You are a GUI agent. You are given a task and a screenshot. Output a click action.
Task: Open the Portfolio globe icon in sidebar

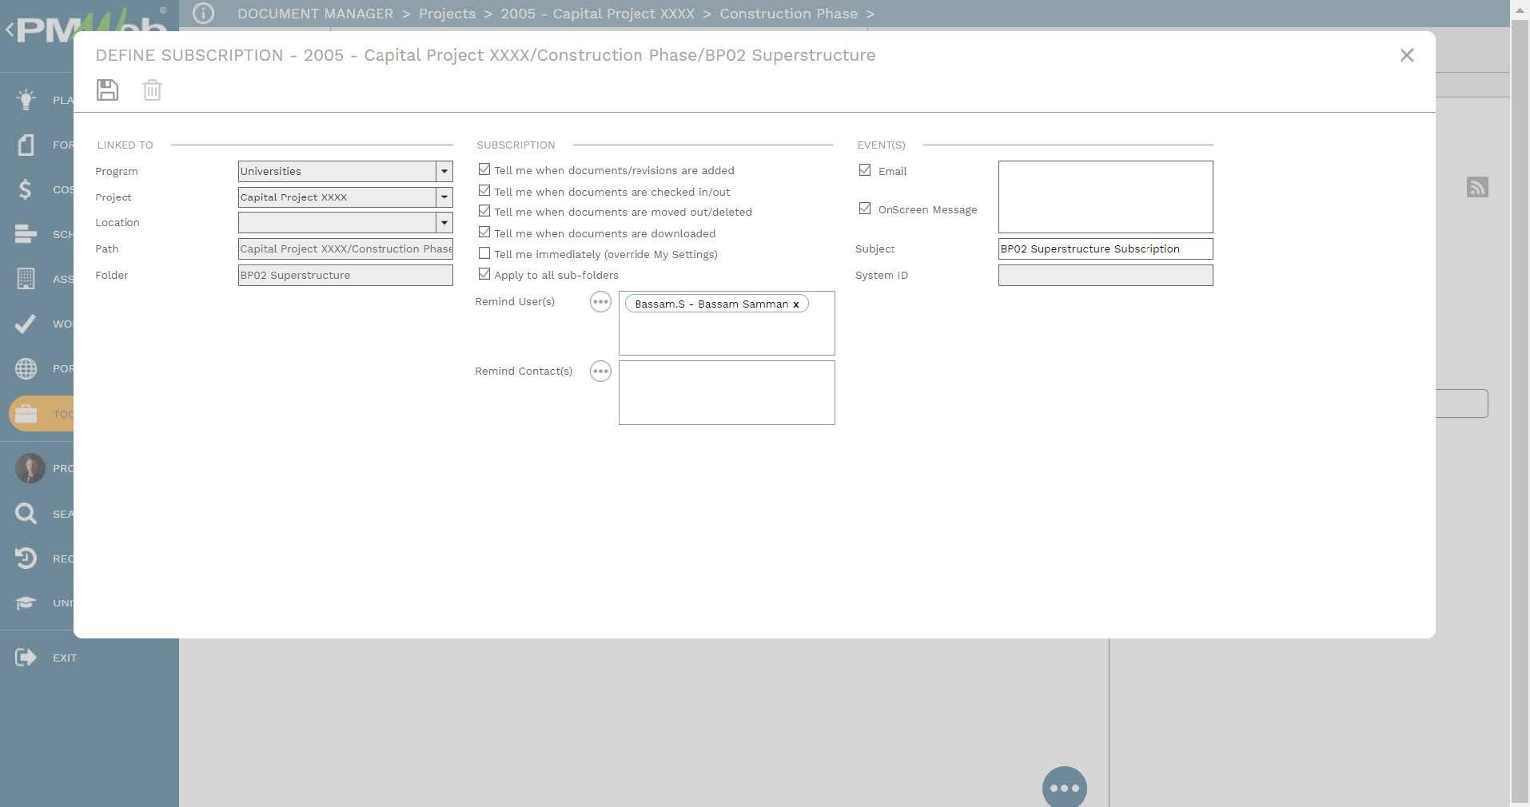coord(26,368)
